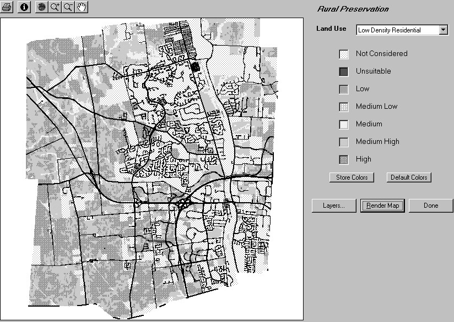Image resolution: width=454 pixels, height=322 pixels.
Task: Click the Low color swatch
Action: [344, 89]
